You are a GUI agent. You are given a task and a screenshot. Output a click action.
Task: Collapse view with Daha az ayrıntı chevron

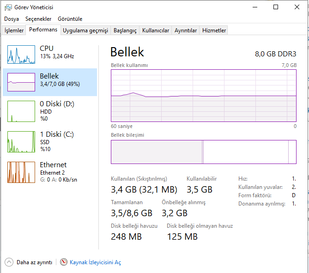click(9, 262)
